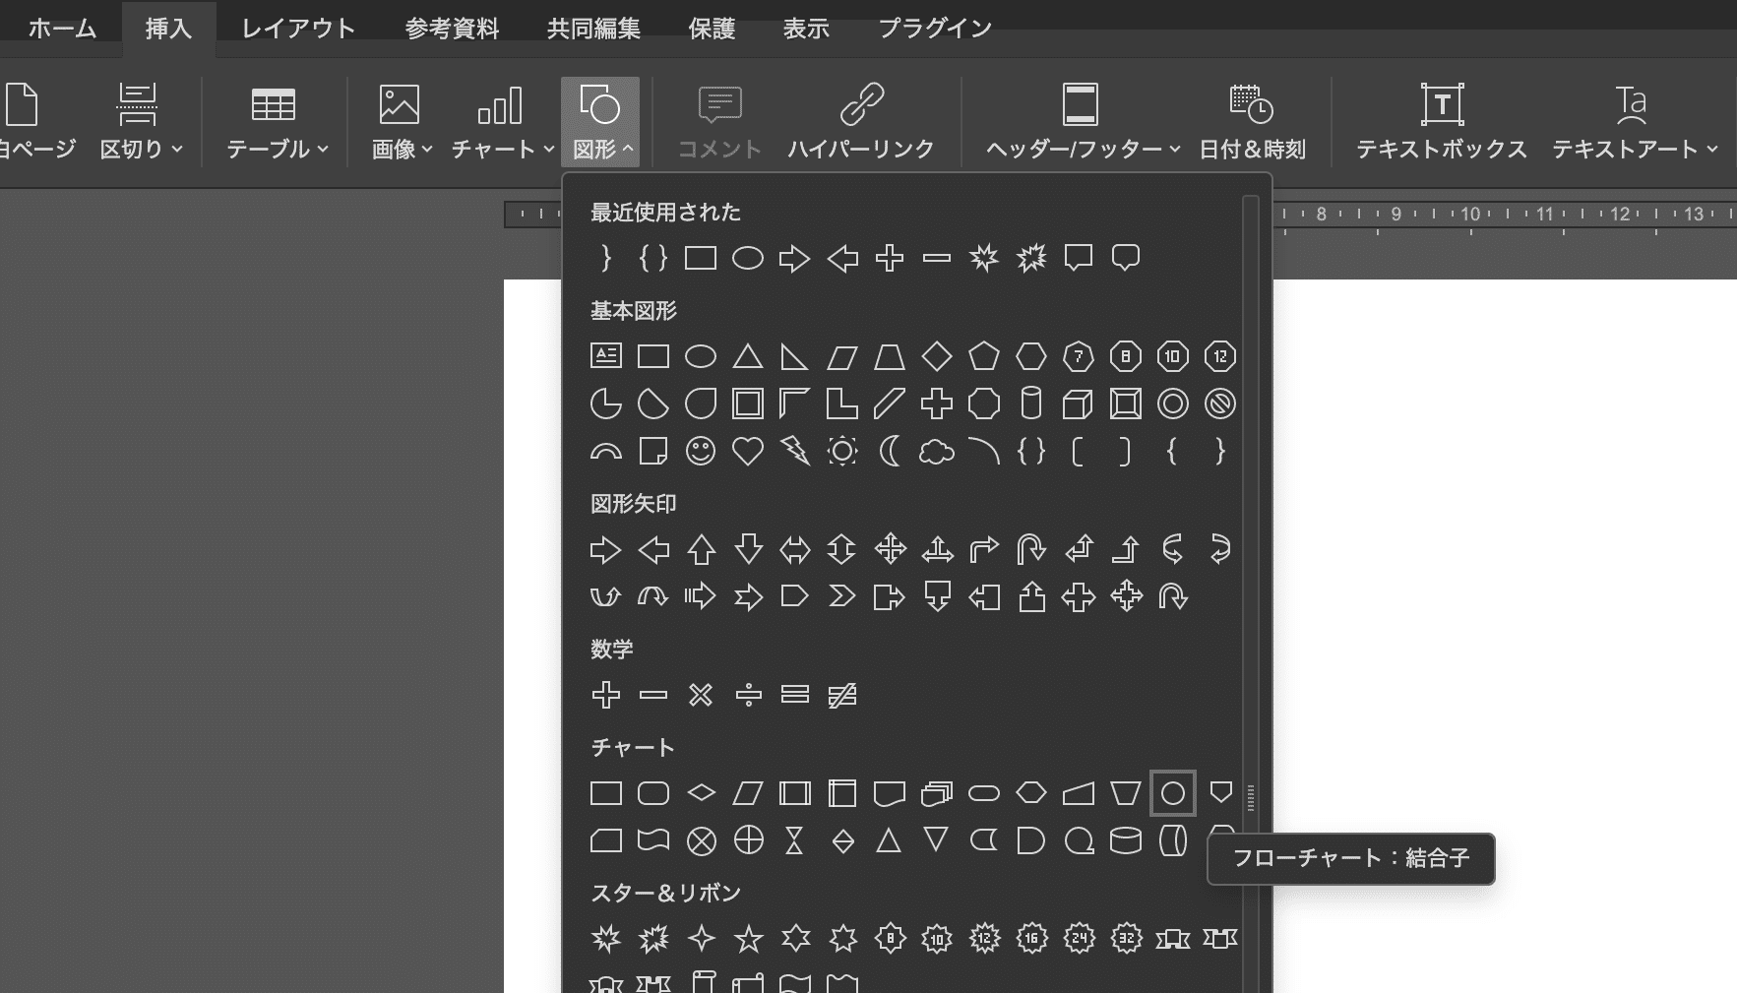Insert the cylinder can shape

[1031, 403]
